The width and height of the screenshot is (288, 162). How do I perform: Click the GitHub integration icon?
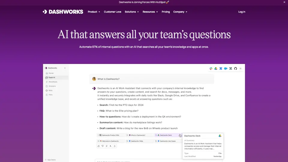(x=235, y=68)
